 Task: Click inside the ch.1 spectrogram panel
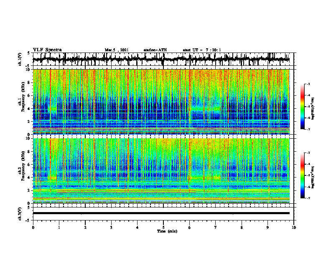[x=161, y=102]
